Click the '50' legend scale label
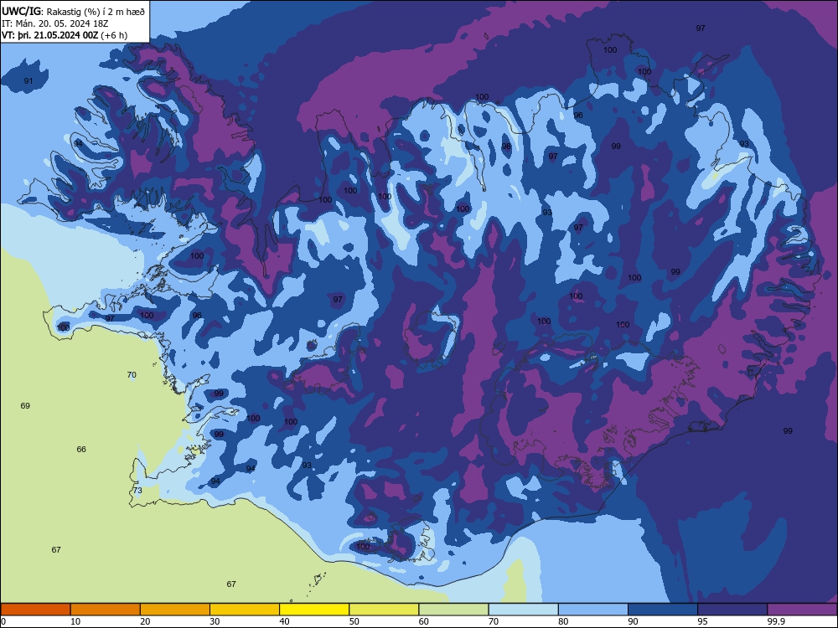Image resolution: width=838 pixels, height=628 pixels. click(x=354, y=621)
